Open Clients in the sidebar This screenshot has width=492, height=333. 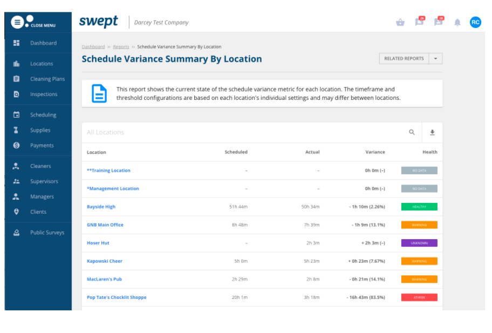[x=38, y=212]
